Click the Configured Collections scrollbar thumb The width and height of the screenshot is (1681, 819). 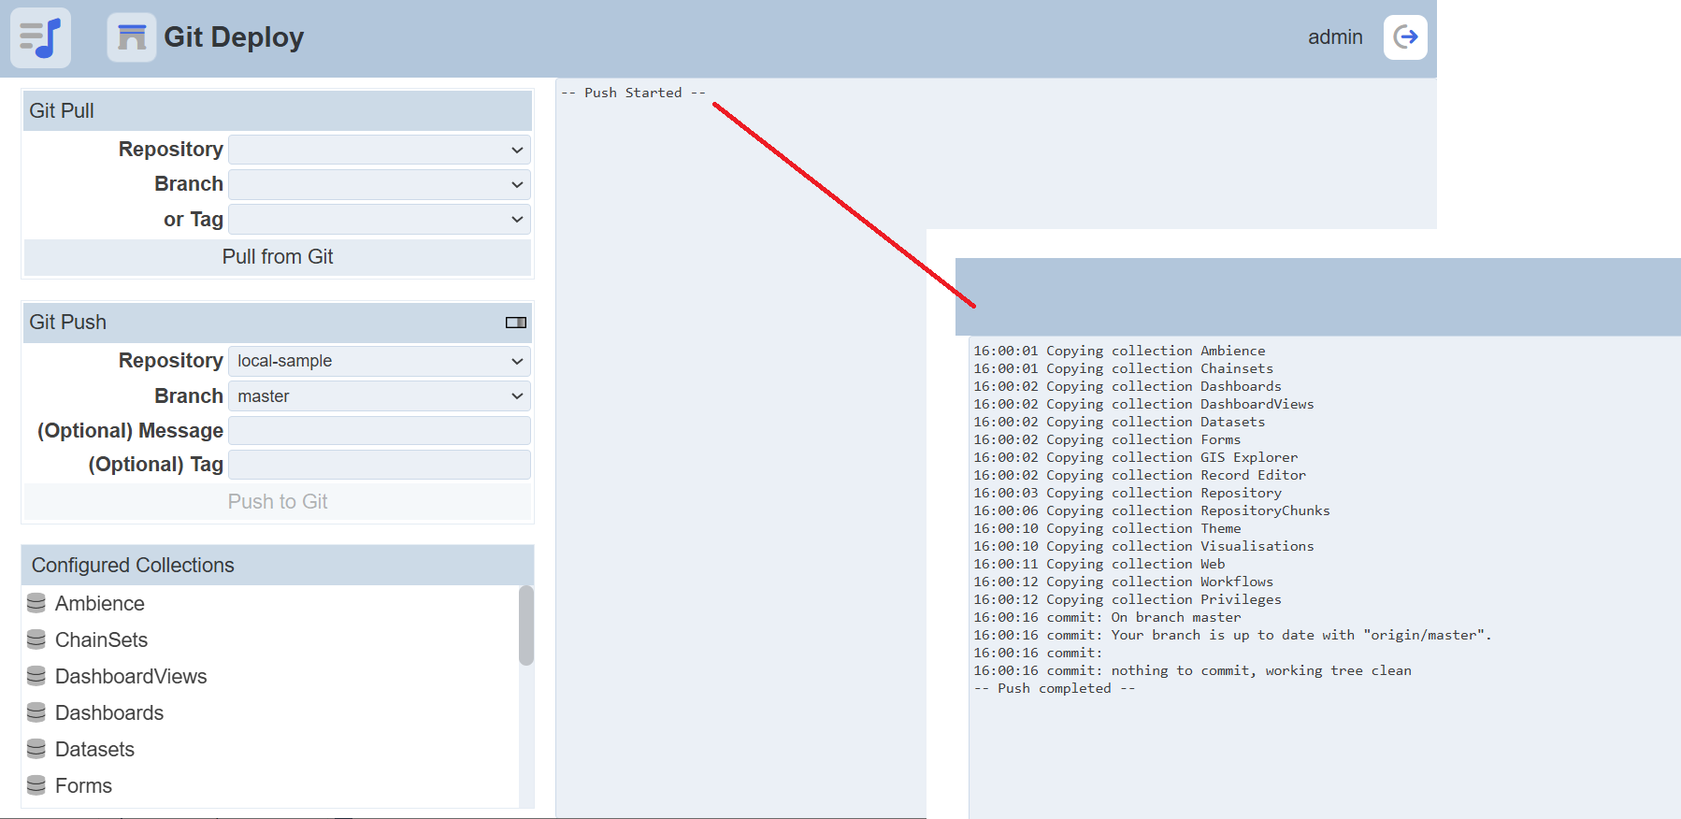[x=526, y=625]
